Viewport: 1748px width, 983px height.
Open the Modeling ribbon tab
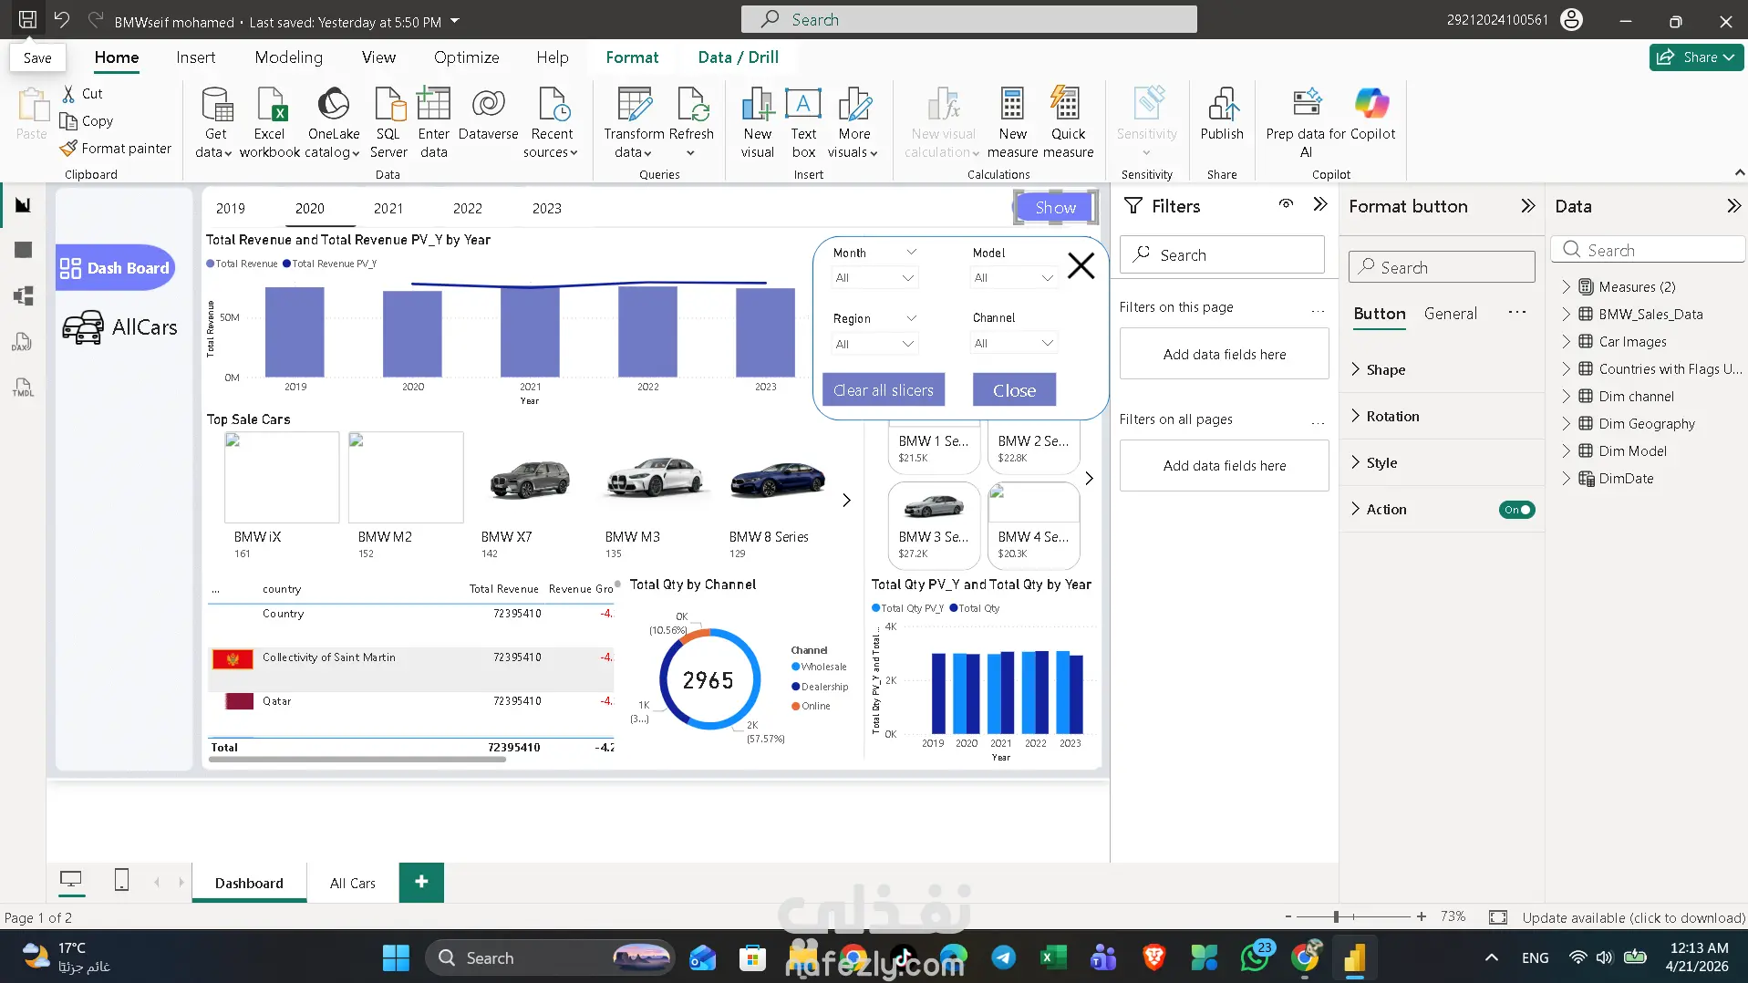tap(288, 57)
